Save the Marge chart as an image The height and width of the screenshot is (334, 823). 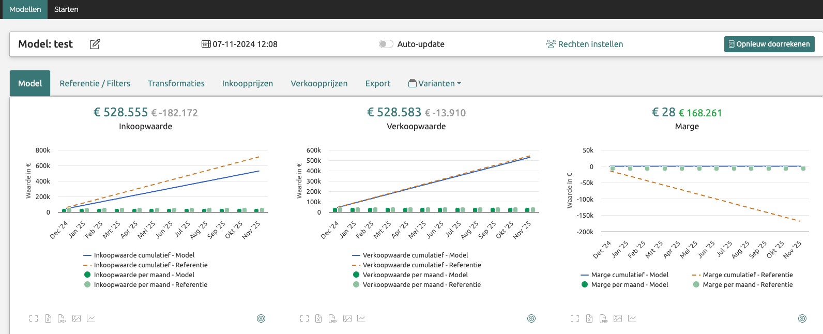tap(618, 318)
